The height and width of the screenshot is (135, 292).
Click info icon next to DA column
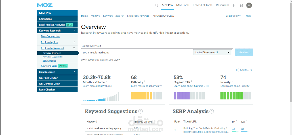(246, 121)
